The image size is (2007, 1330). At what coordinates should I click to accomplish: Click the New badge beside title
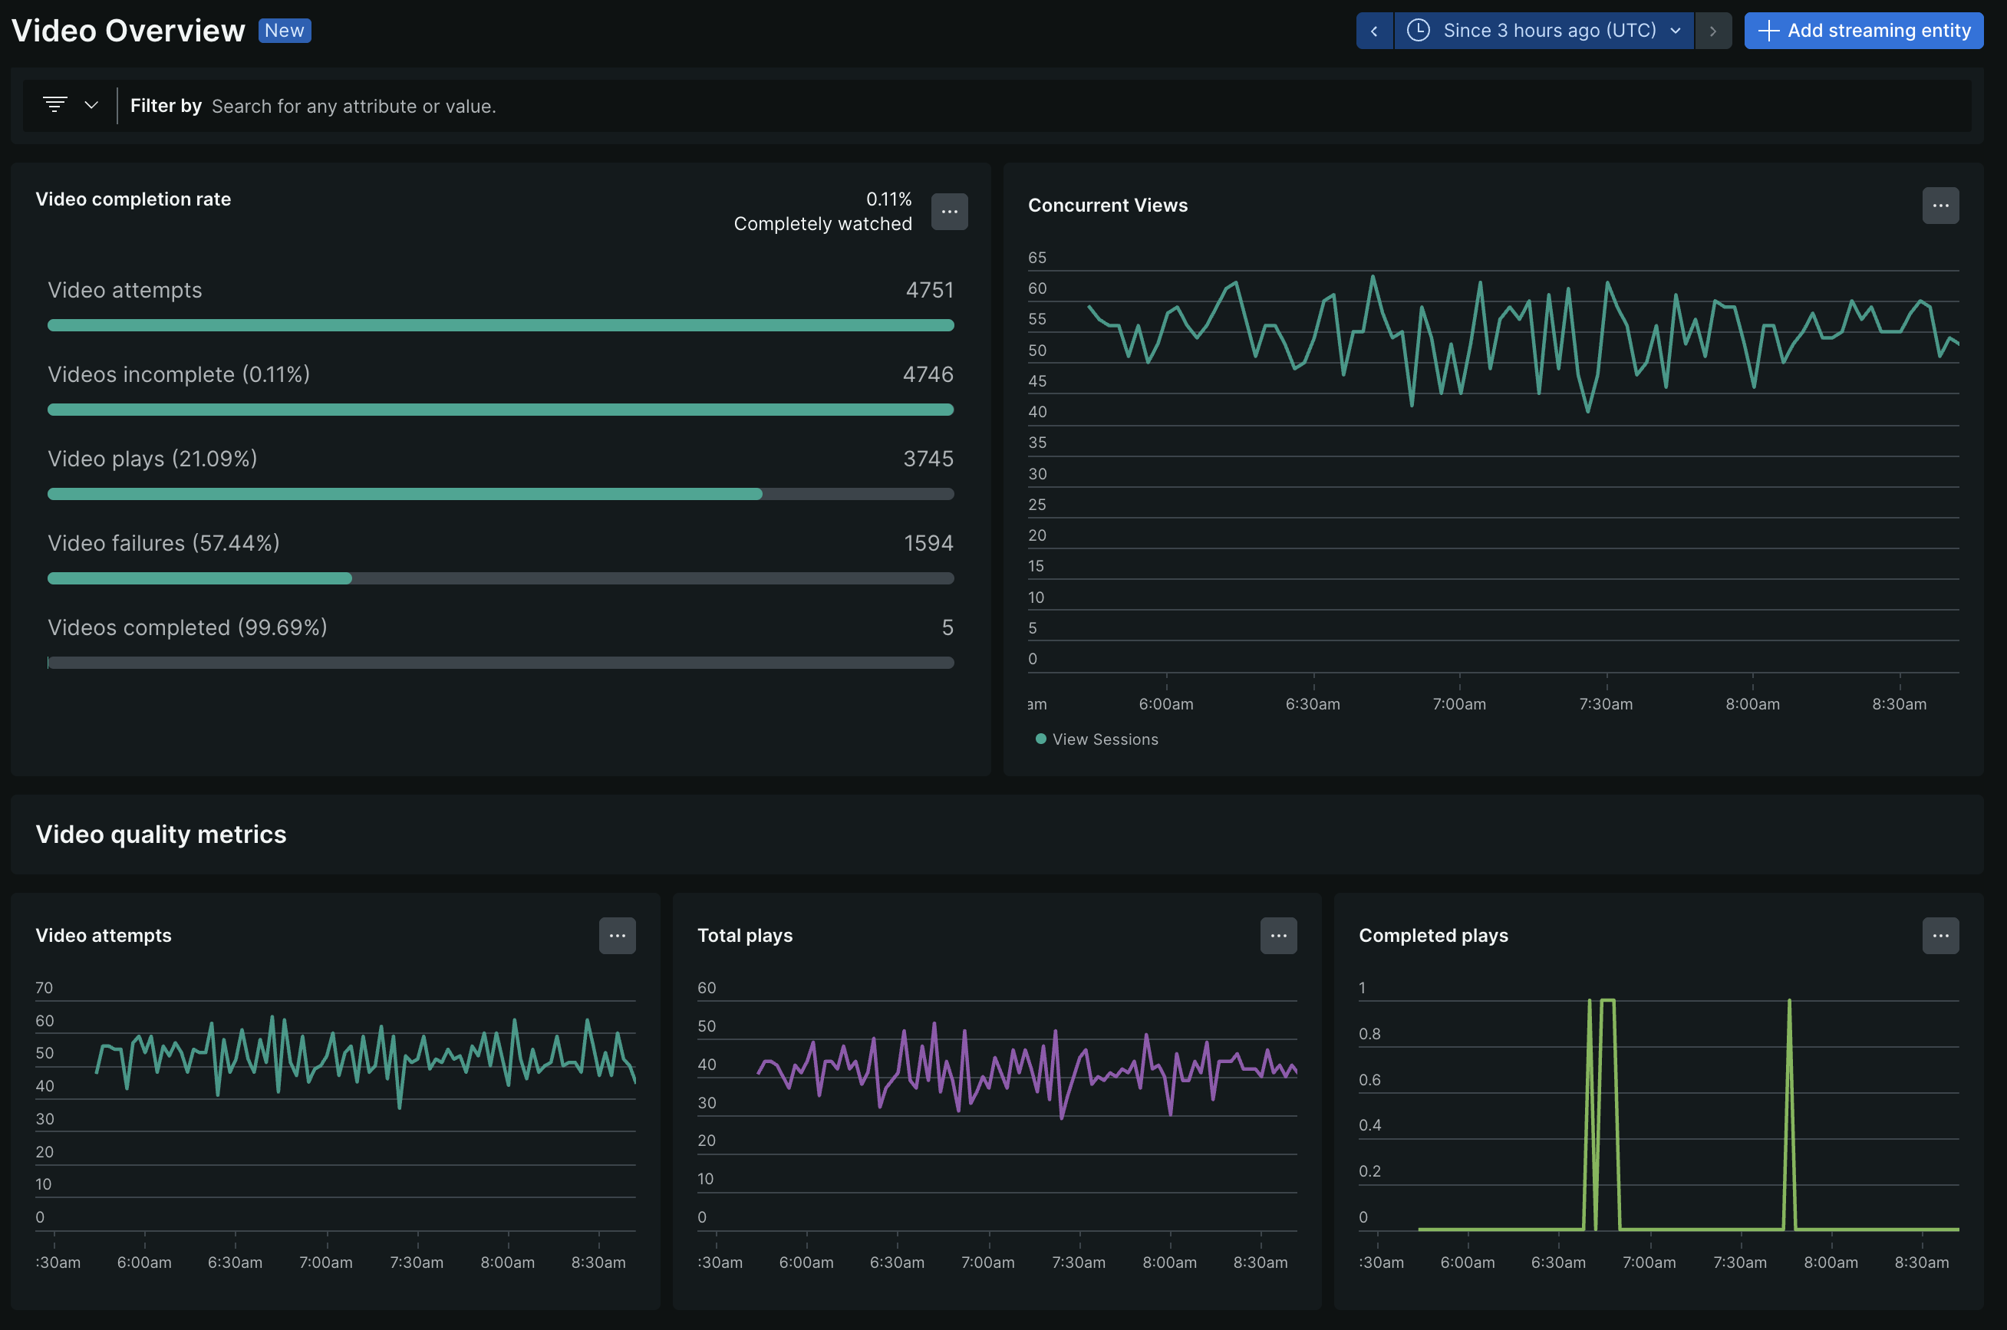(x=284, y=31)
